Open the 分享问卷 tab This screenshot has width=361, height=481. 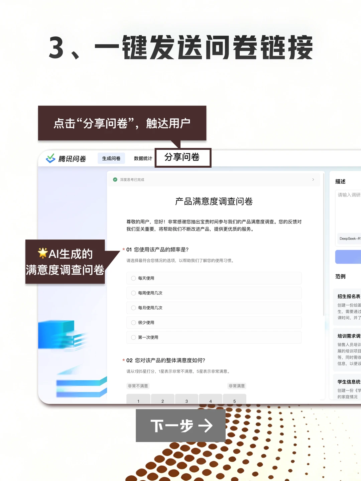pyautogui.click(x=183, y=158)
